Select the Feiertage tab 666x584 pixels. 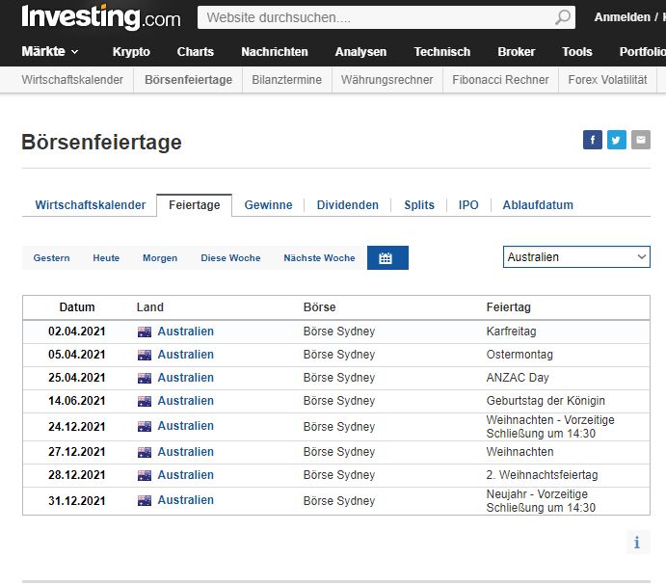(x=194, y=205)
